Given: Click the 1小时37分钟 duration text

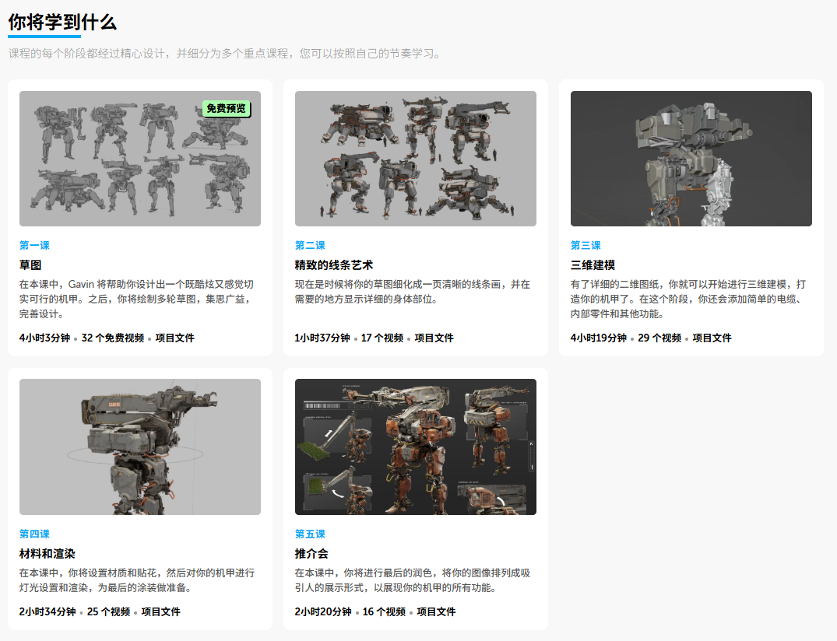Looking at the screenshot, I should [x=322, y=338].
